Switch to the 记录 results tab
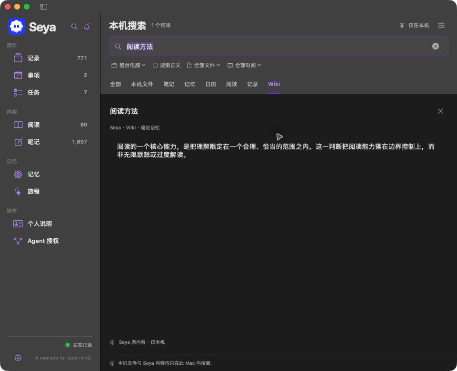Image resolution: width=457 pixels, height=371 pixels. point(253,84)
